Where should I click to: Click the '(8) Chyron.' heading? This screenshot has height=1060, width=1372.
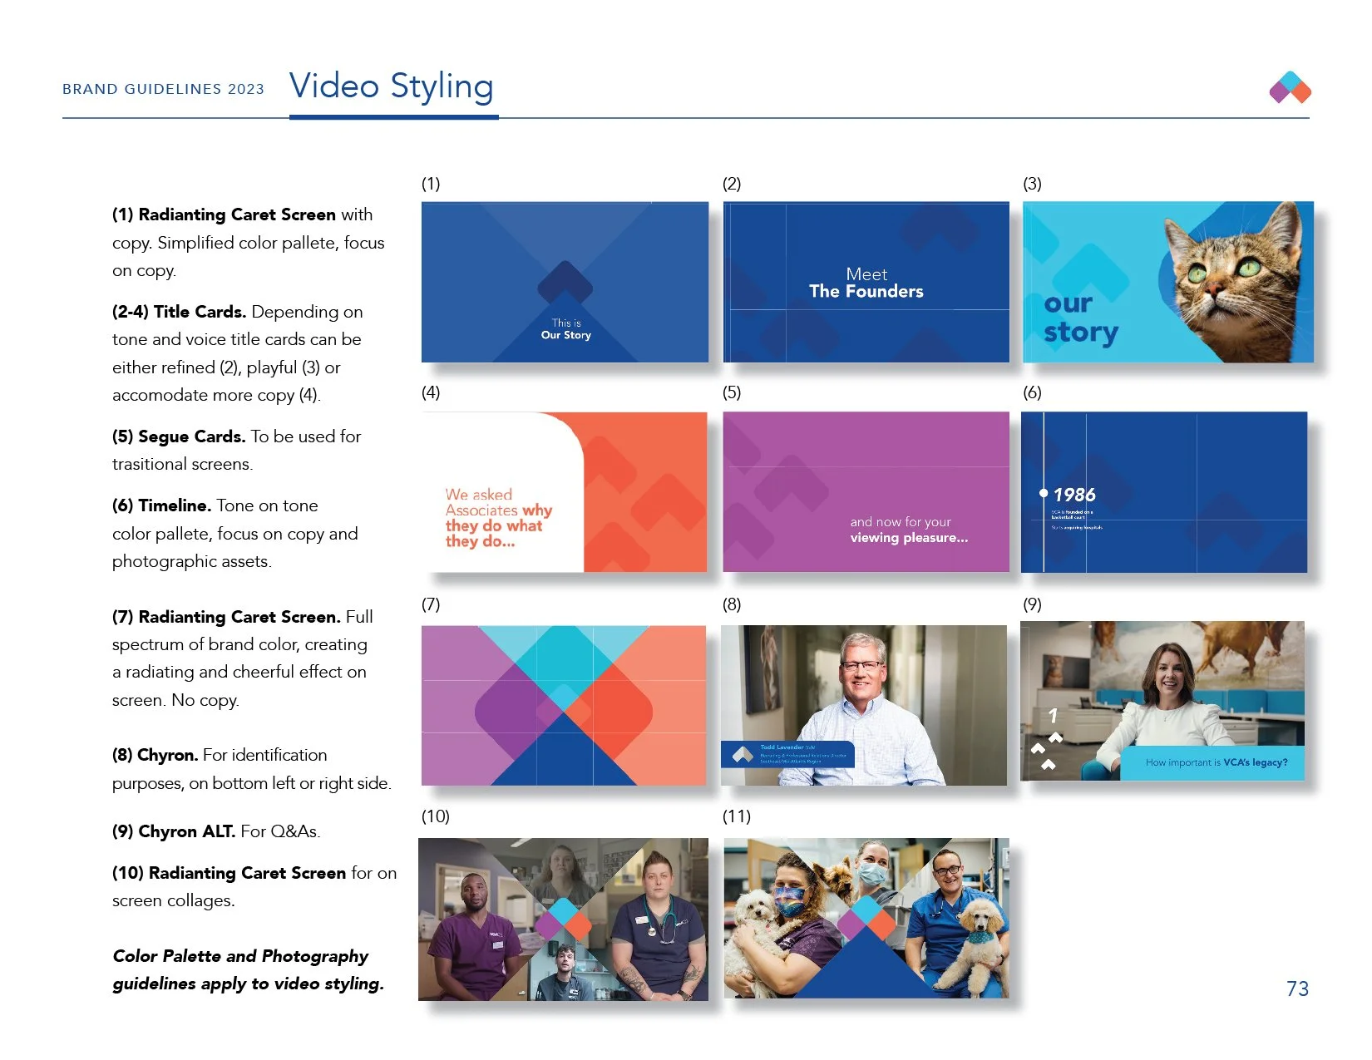pos(155,755)
